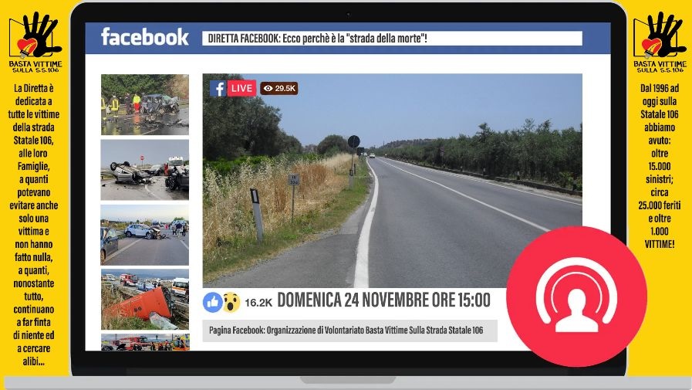Click the Basta Vittime hand logo at left
Viewport: 692px width, 390px height.
[x=35, y=42]
